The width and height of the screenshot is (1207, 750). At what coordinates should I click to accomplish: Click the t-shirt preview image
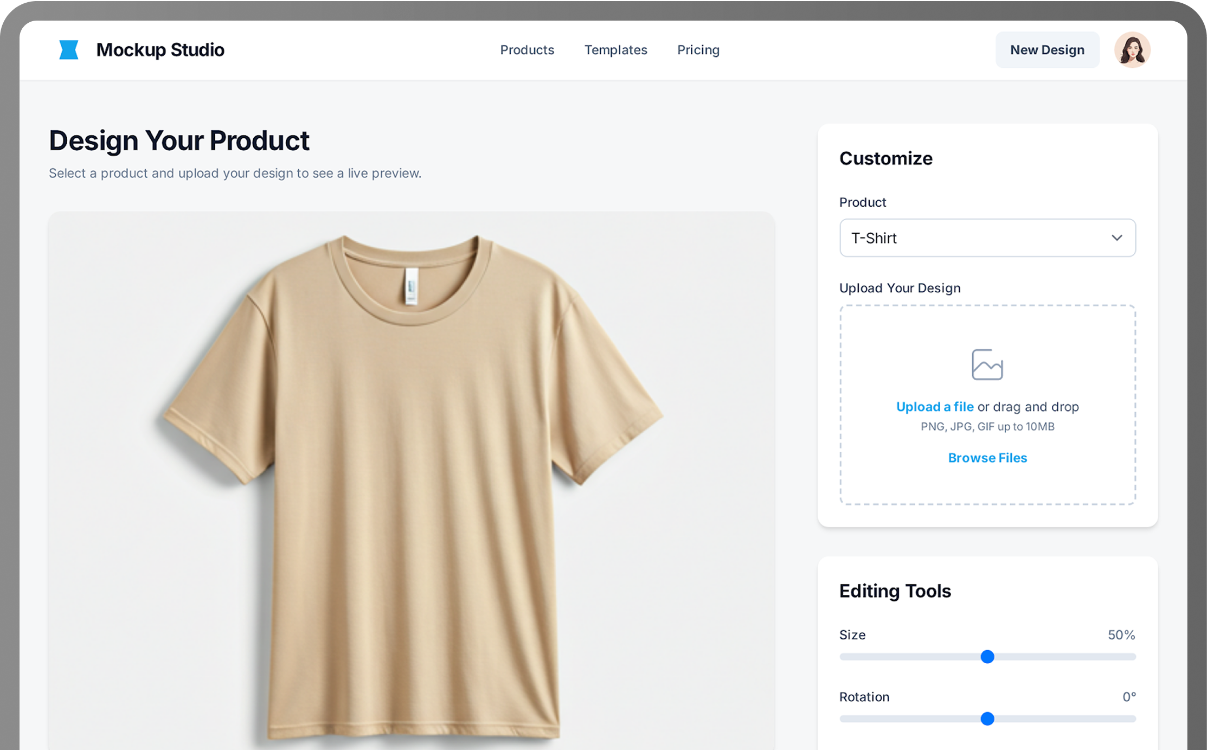(412, 488)
